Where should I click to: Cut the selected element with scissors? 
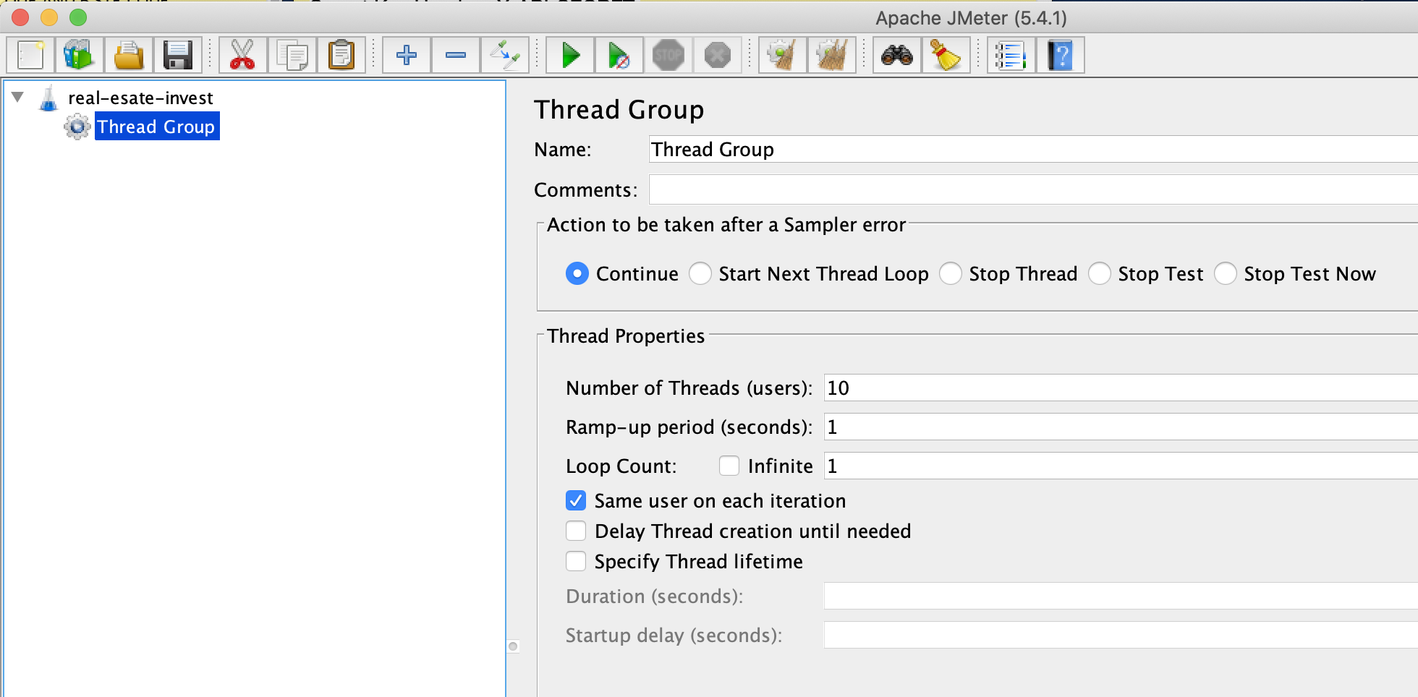[x=243, y=55]
